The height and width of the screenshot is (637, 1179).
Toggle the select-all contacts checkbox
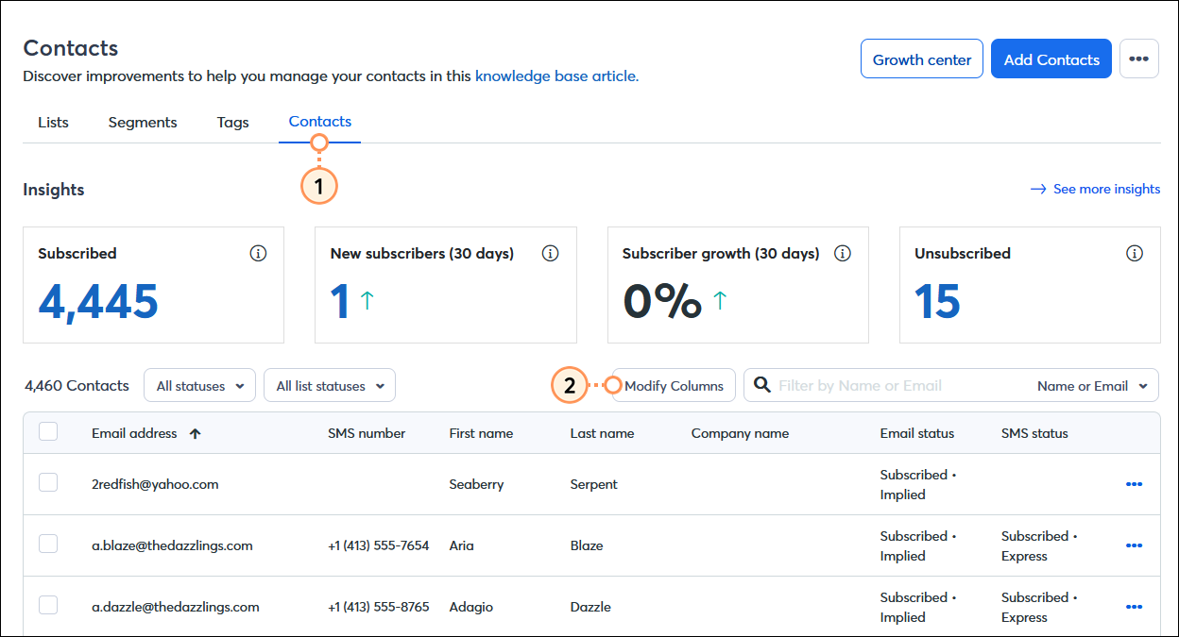(48, 431)
